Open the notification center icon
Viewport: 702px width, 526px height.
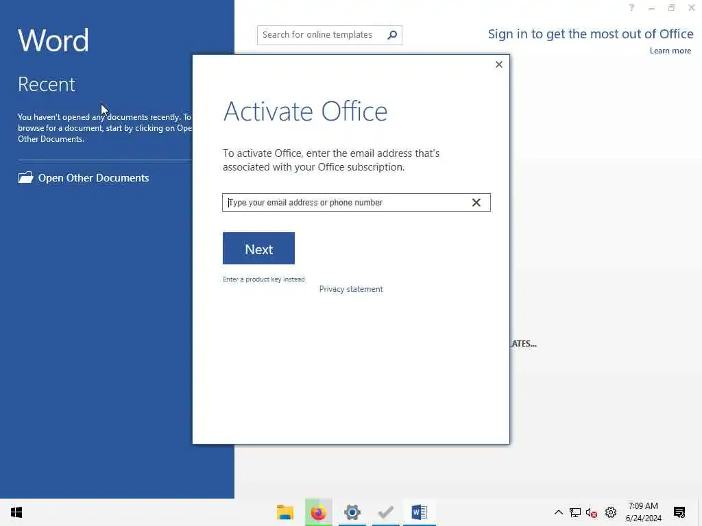pyautogui.click(x=679, y=512)
